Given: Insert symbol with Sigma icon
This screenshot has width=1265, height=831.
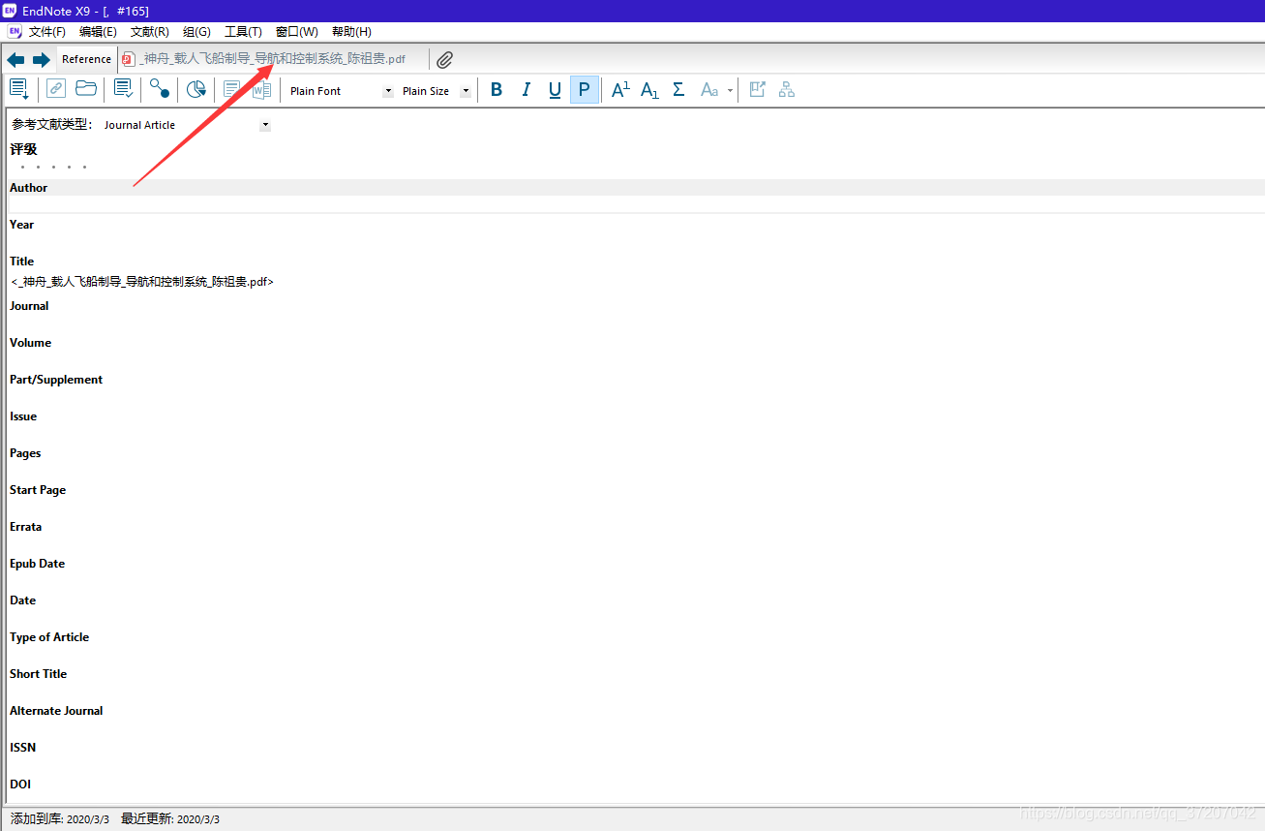Looking at the screenshot, I should (x=678, y=90).
